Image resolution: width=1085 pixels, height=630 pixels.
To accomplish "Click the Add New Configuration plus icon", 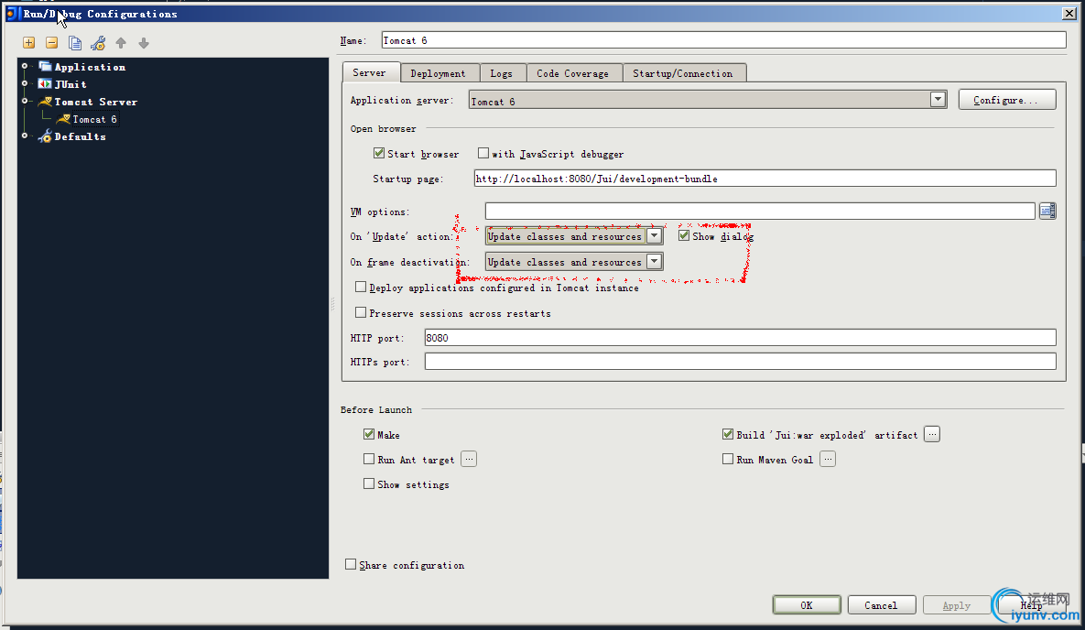I will [29, 43].
